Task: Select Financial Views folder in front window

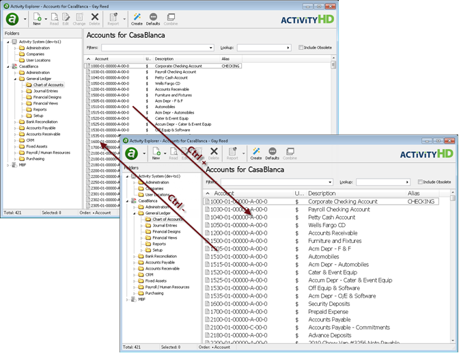Action: point(161,238)
